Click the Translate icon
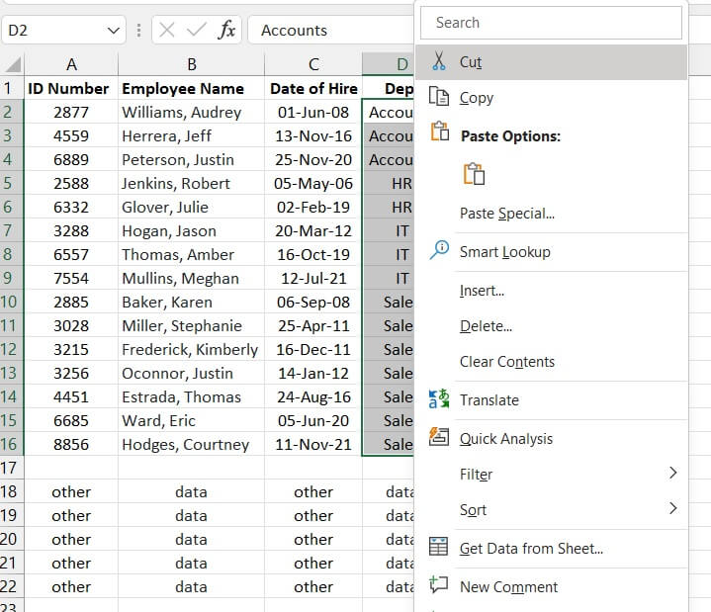711x612 pixels. coord(439,399)
